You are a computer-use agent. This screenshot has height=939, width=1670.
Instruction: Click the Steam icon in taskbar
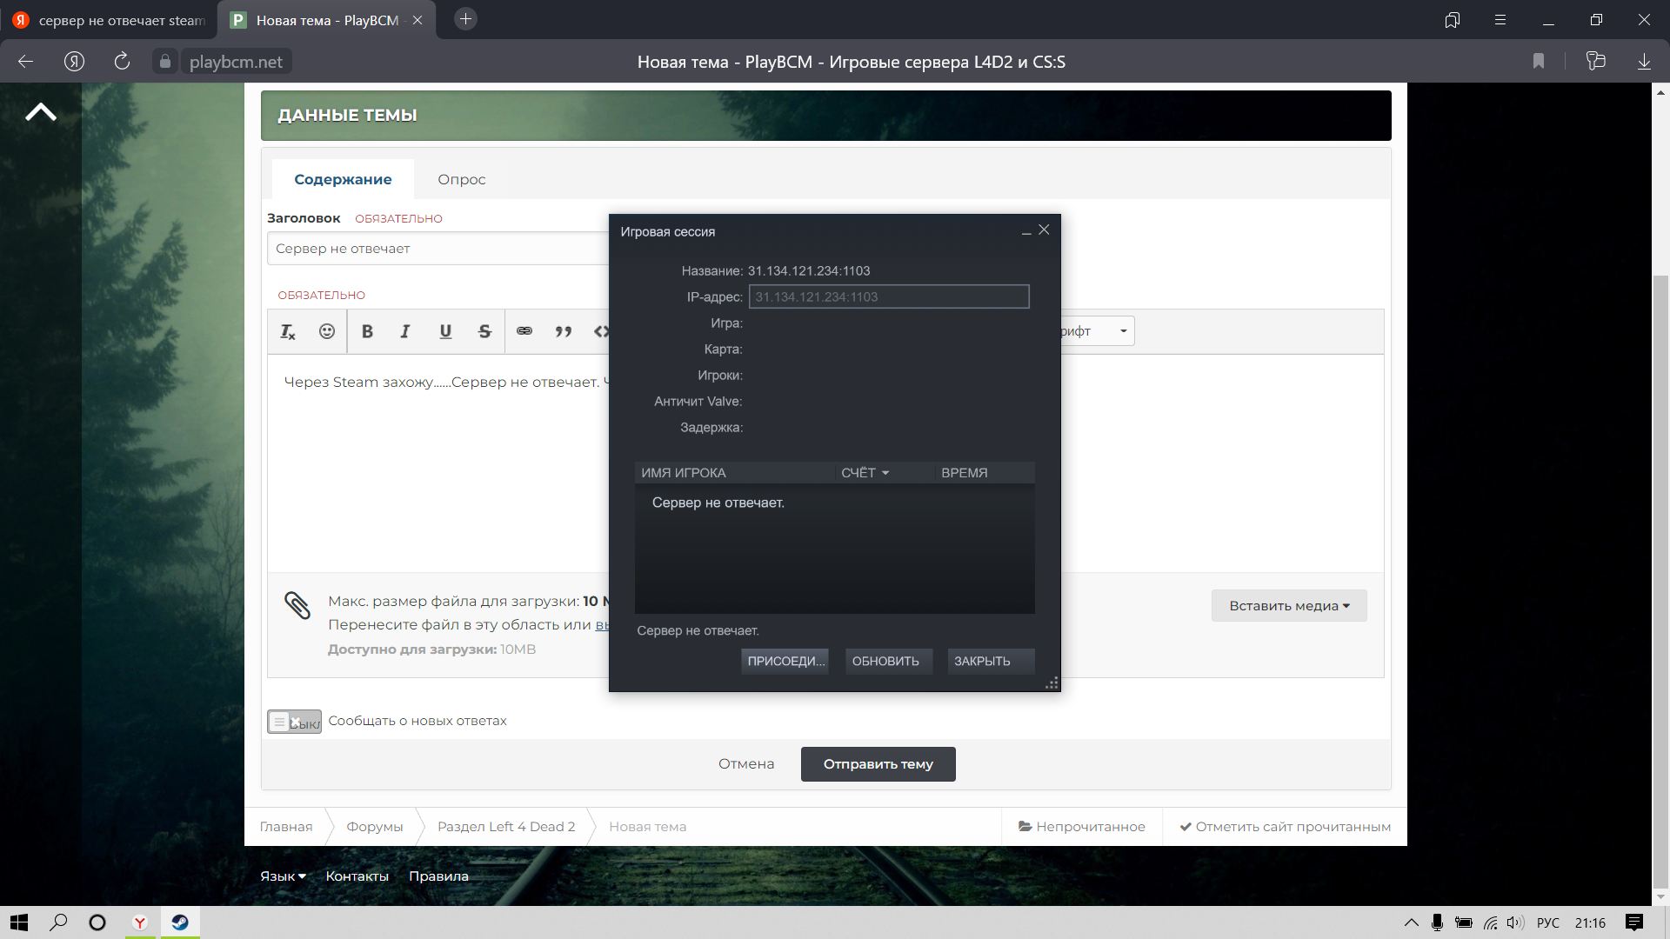pyautogui.click(x=180, y=922)
